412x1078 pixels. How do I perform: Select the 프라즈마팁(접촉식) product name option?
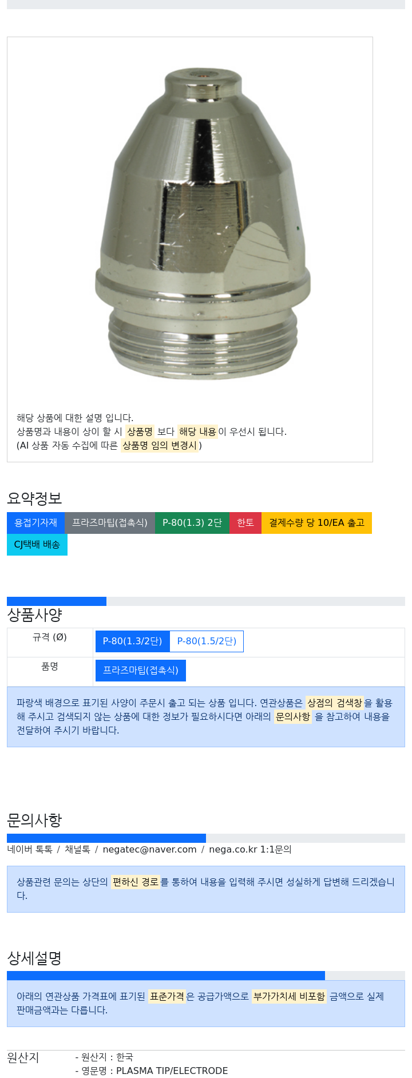tap(141, 671)
